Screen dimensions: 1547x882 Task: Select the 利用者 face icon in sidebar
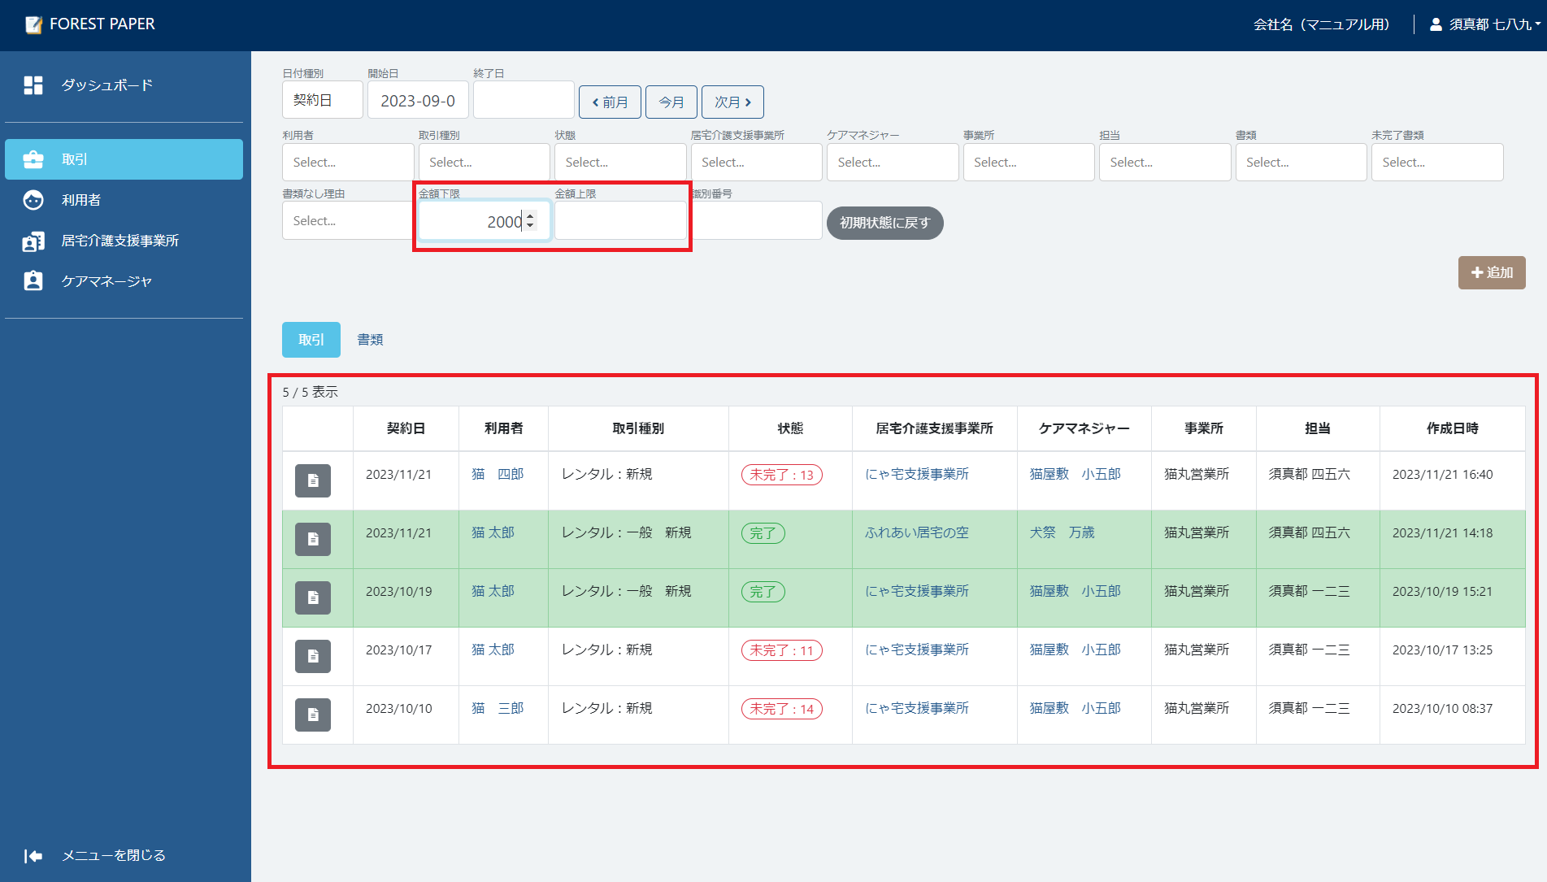point(33,200)
